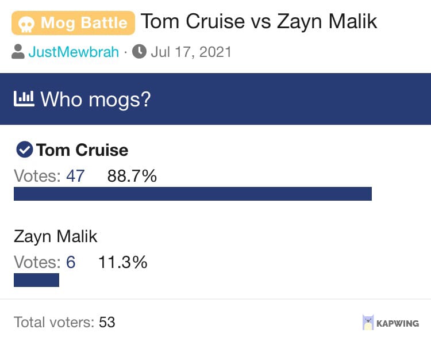Click the Total voters count 53
Image resolution: width=431 pixels, height=337 pixels.
coord(107,322)
